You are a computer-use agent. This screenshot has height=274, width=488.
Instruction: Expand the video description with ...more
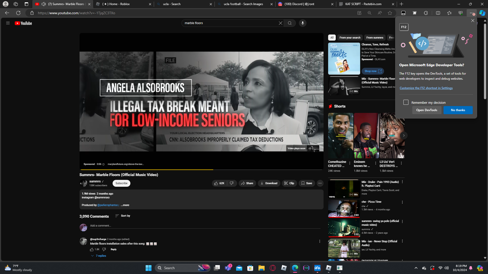click(125, 205)
